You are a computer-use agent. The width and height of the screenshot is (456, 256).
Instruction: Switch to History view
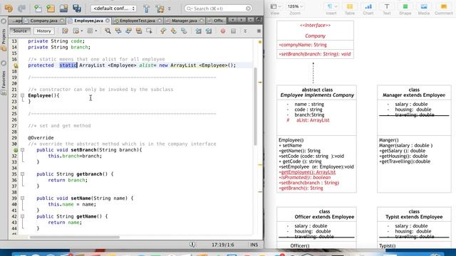pyautogui.click(x=43, y=31)
